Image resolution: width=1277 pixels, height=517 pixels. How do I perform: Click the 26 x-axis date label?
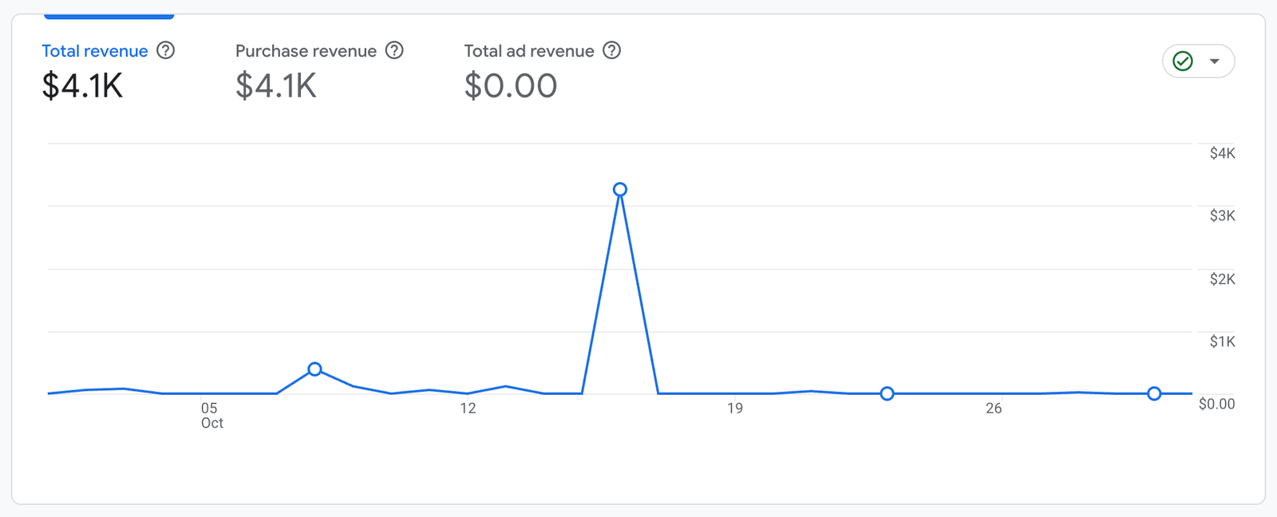(993, 408)
